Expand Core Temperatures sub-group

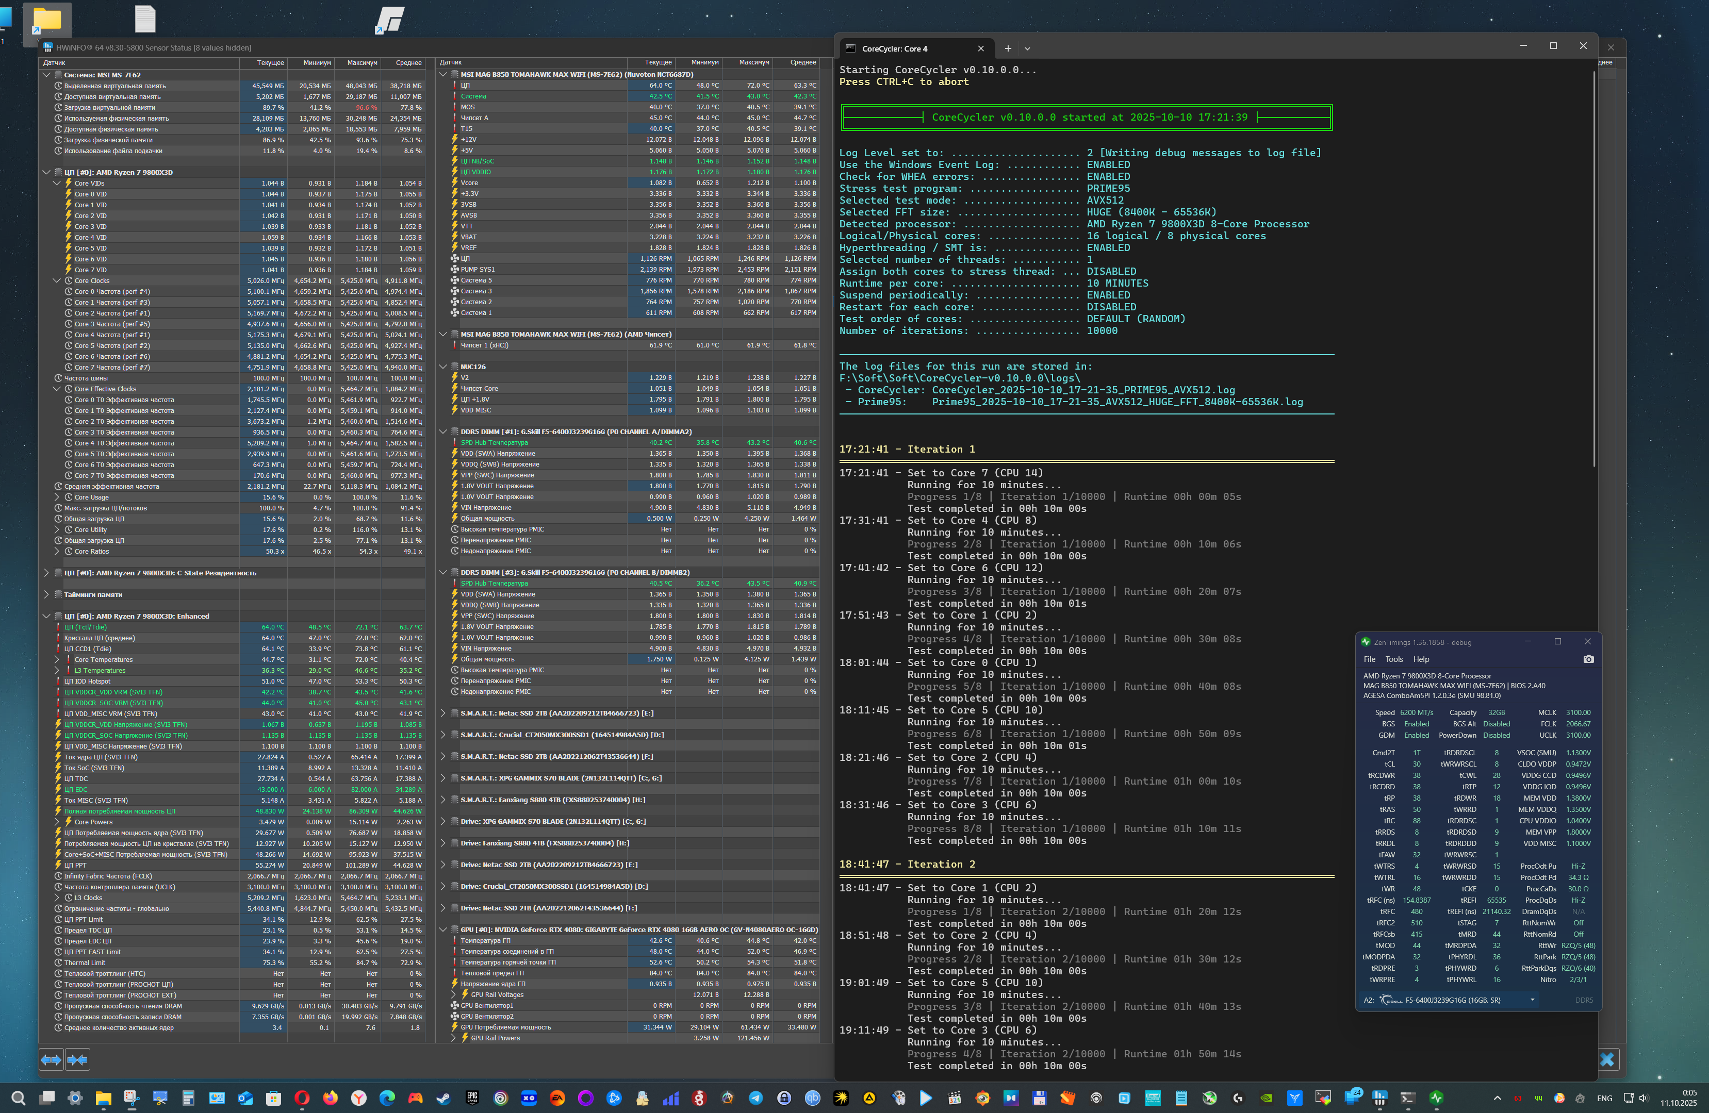pyautogui.click(x=57, y=659)
